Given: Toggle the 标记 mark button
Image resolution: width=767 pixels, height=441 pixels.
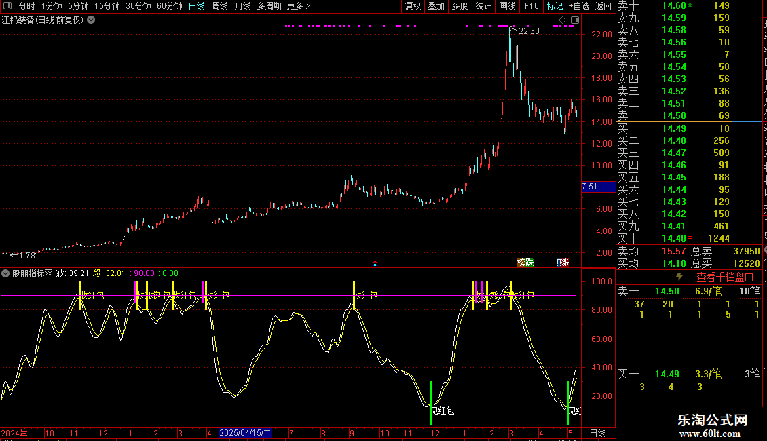Looking at the screenshot, I should click(x=555, y=6).
